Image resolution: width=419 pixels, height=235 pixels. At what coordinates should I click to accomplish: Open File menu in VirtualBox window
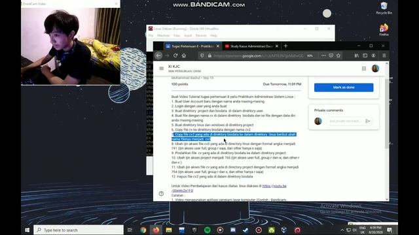(x=151, y=35)
